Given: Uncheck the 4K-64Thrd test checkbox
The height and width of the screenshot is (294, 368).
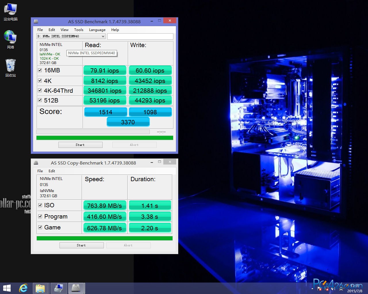Looking at the screenshot, I should (x=40, y=90).
